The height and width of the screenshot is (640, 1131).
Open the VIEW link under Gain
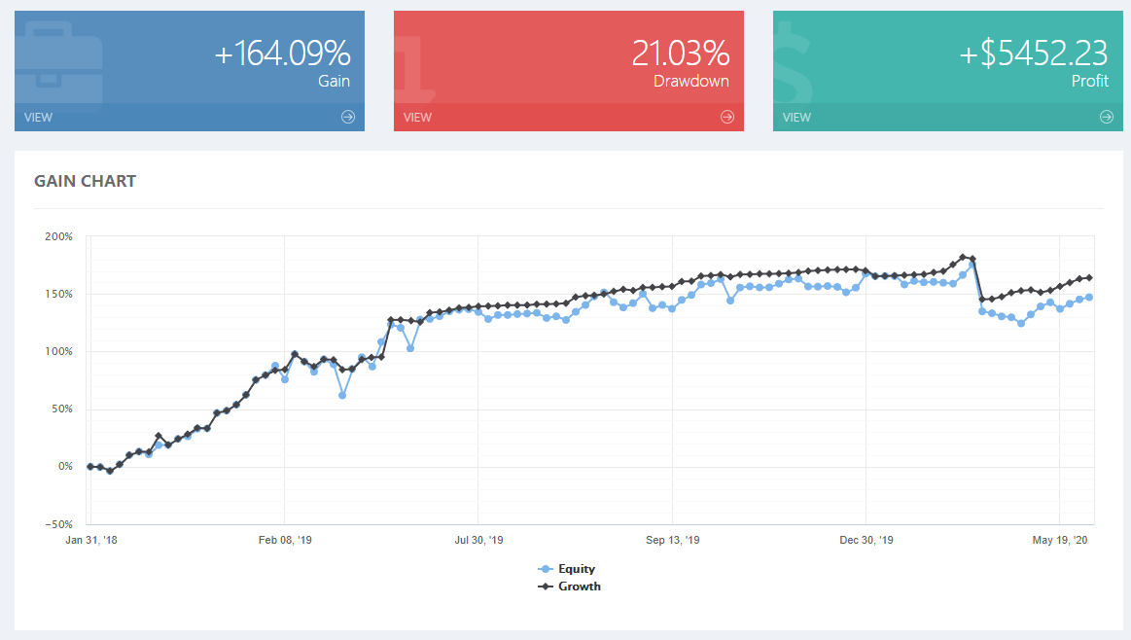[x=39, y=118]
